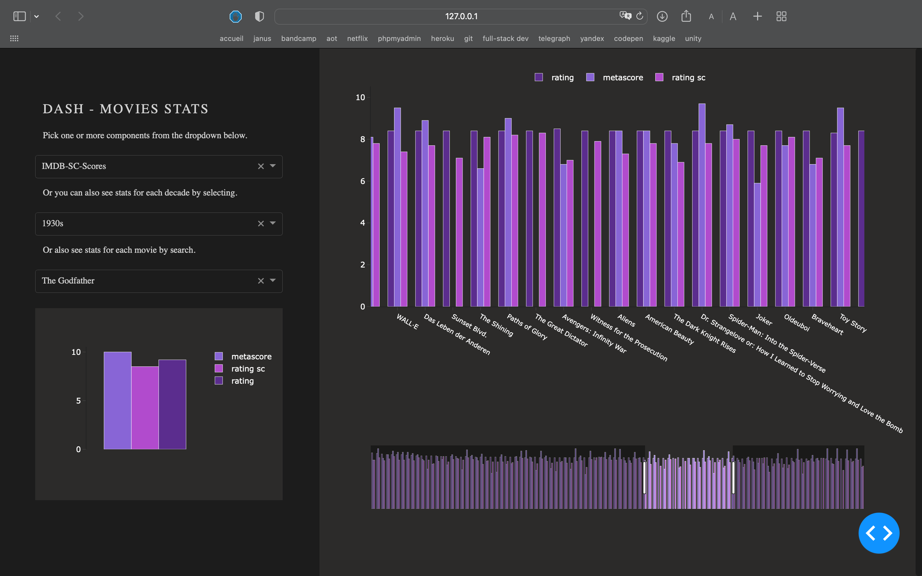Click the translate icon in address bar

point(625,16)
